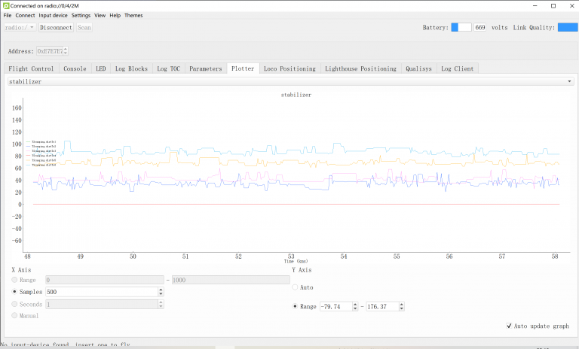The width and height of the screenshot is (579, 349).
Task: Click the battery level indicator bar
Action: (x=461, y=27)
